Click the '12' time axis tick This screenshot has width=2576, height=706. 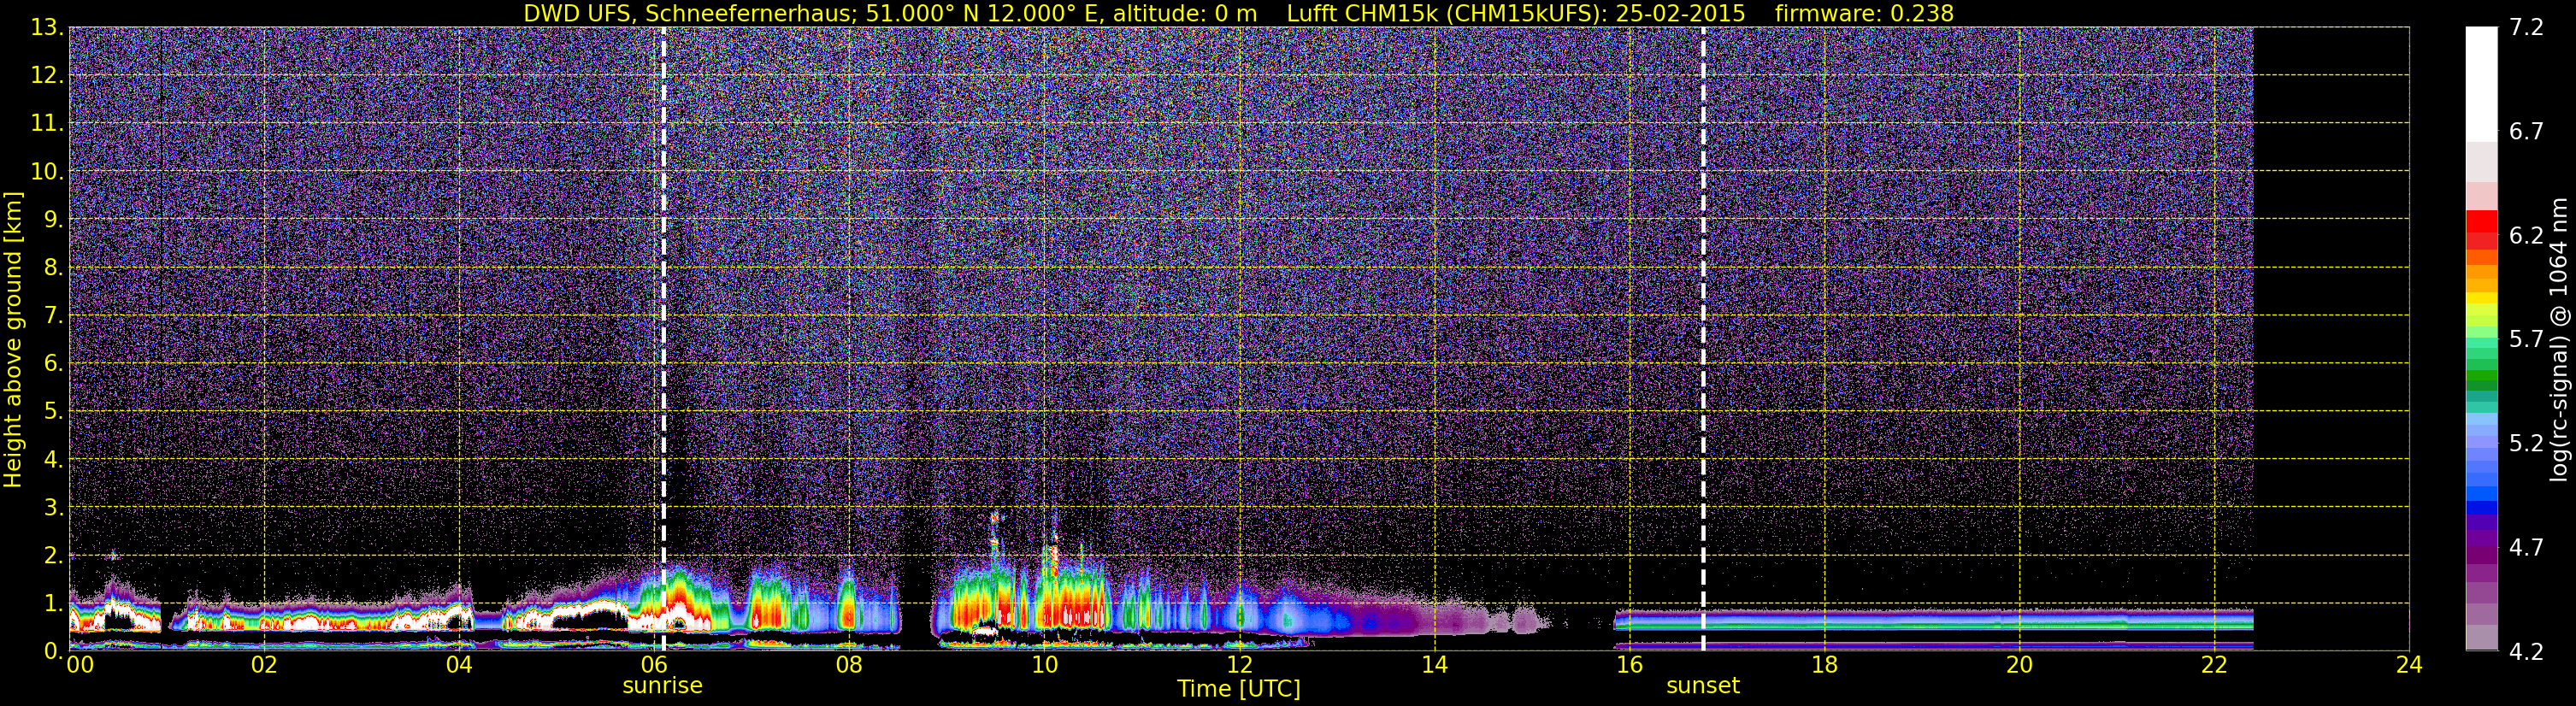tap(1239, 665)
